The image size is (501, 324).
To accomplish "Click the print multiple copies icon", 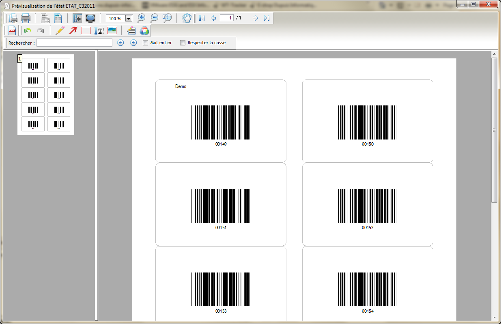I will (x=13, y=18).
